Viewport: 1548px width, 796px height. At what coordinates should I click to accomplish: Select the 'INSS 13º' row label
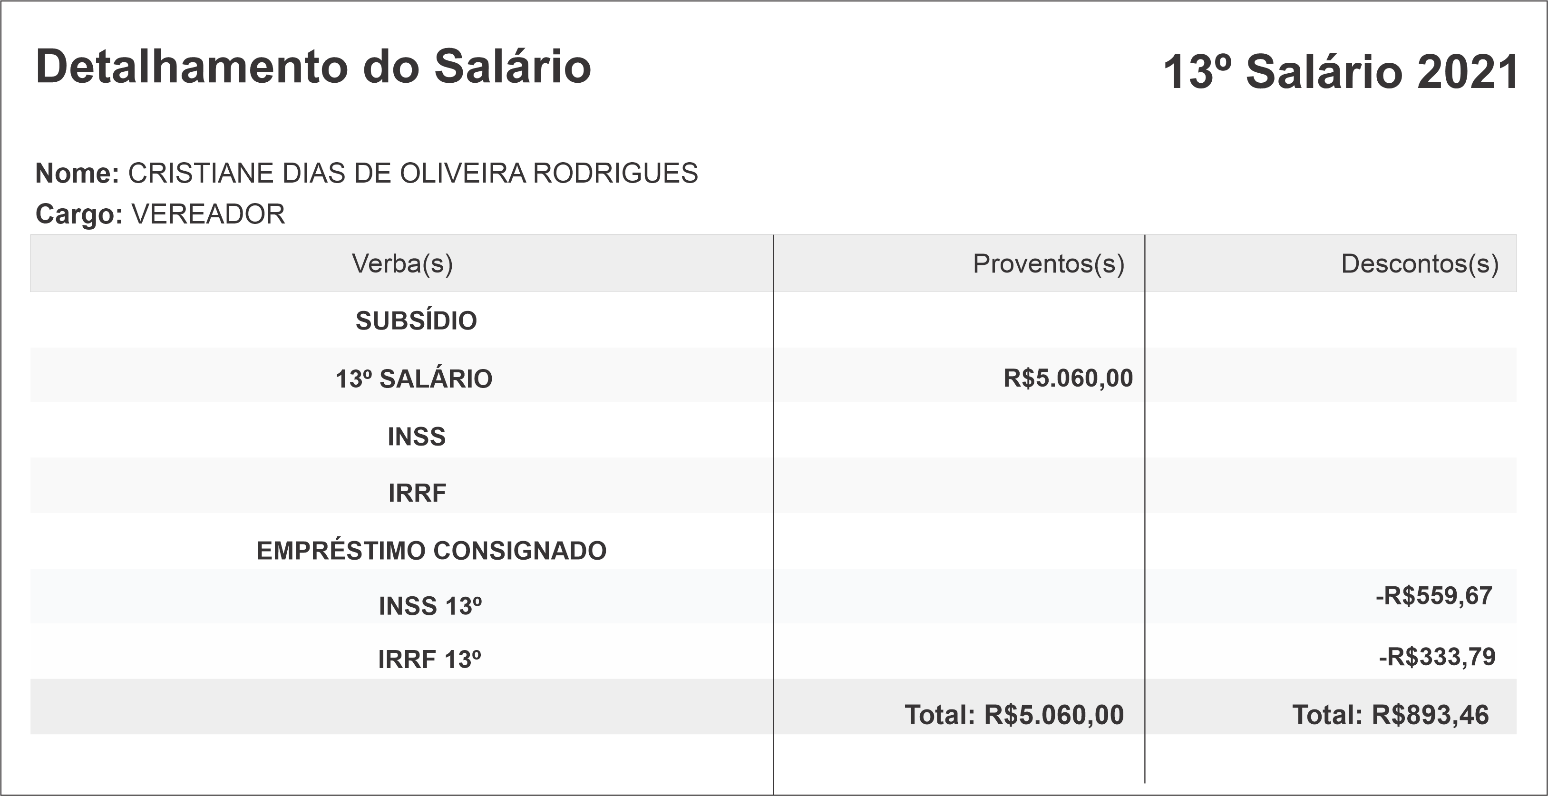[429, 606]
